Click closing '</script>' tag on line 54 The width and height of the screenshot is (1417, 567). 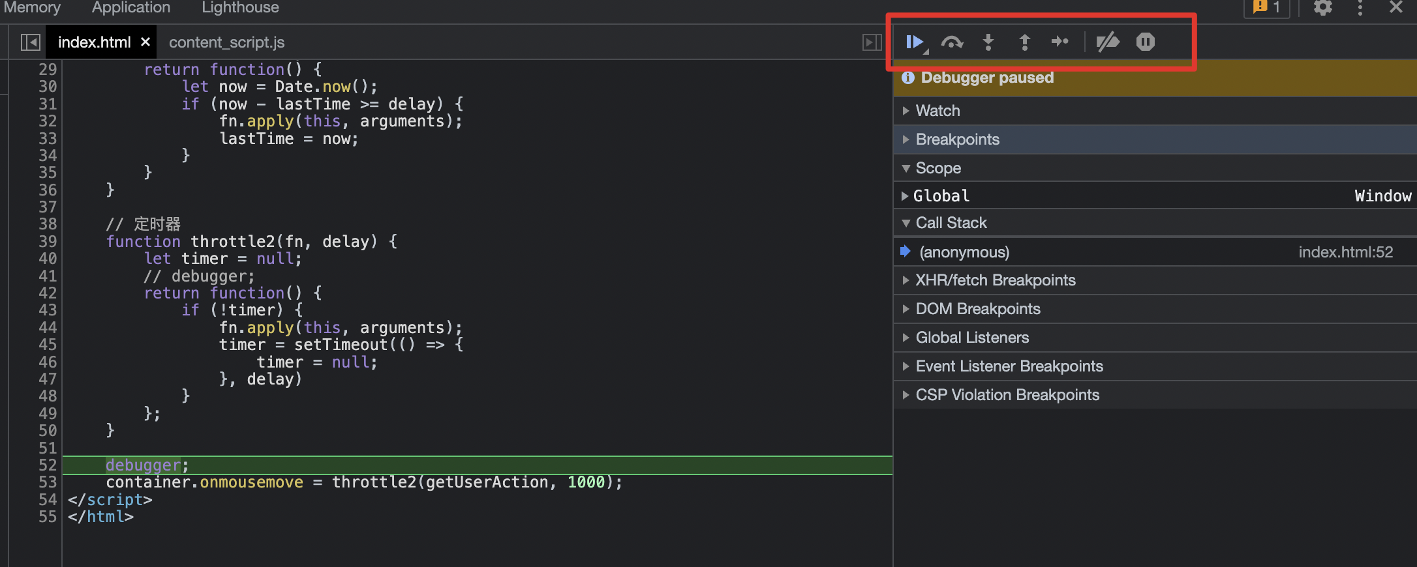[x=110, y=500]
